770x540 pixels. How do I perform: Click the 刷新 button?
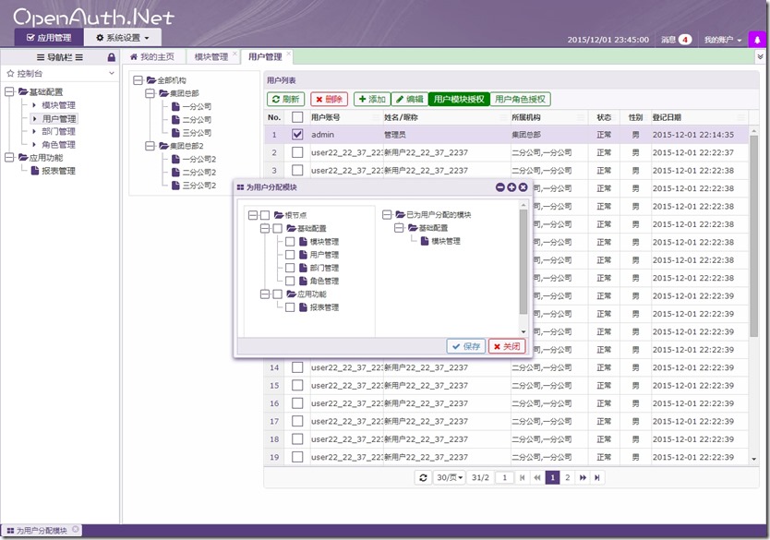[x=286, y=99]
